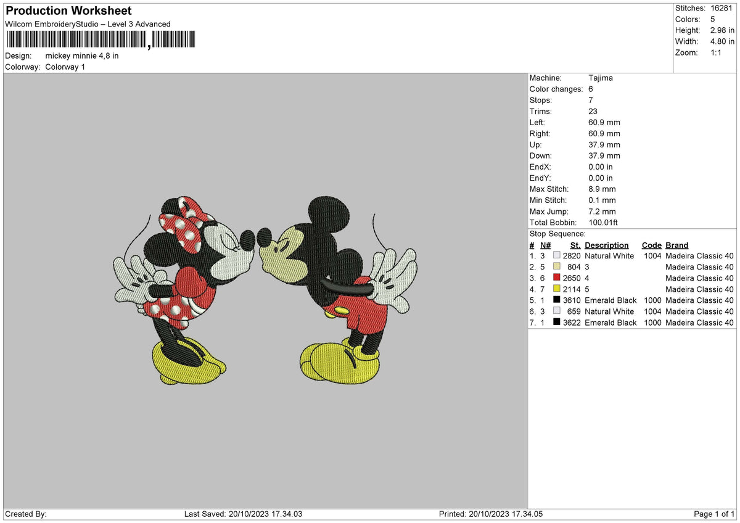Click the 'Last Saved: 20/10/2023 17.34.03' footer text
The width and height of the screenshot is (740, 523).
244,514
